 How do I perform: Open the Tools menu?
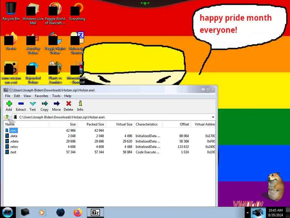[x=56, y=96]
